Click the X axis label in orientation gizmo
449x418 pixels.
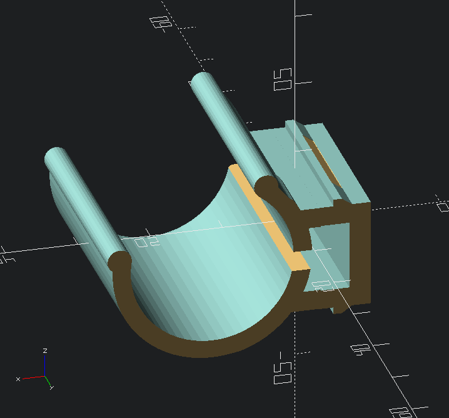[18, 379]
